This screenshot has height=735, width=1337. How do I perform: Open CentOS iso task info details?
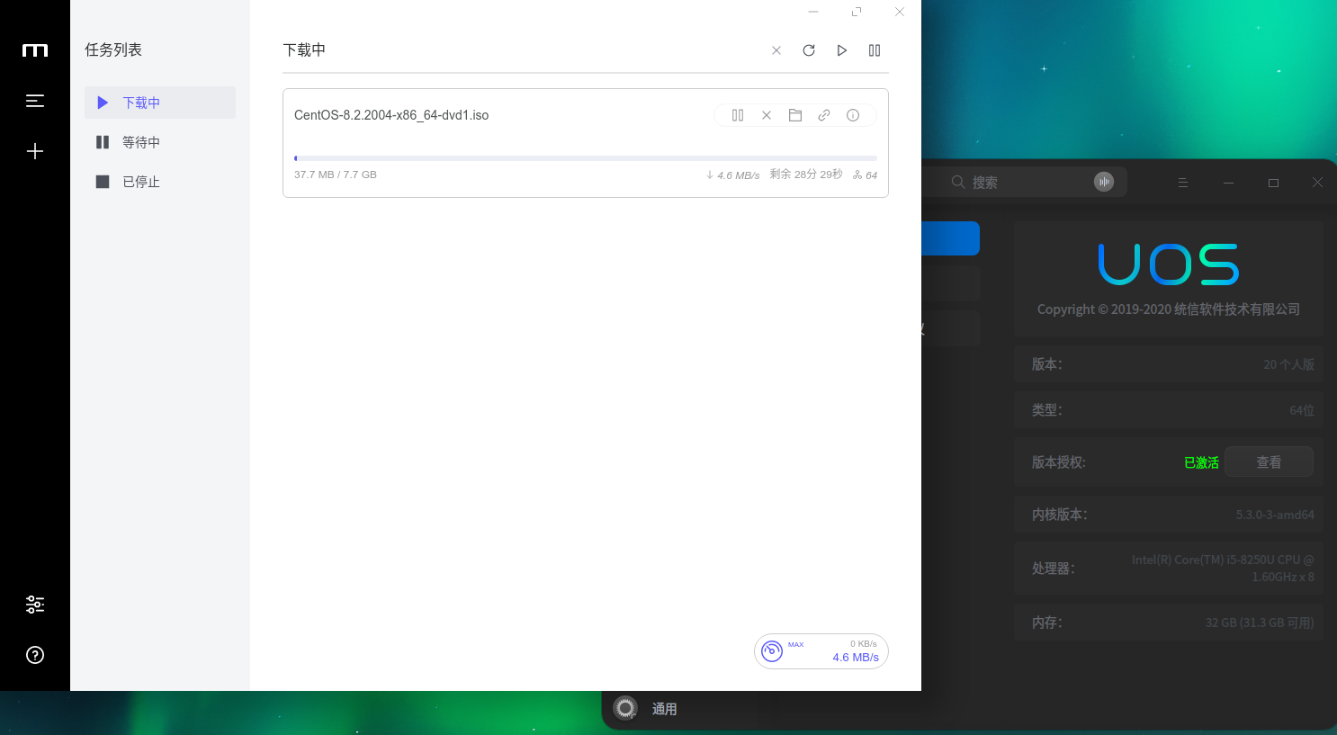click(x=853, y=115)
